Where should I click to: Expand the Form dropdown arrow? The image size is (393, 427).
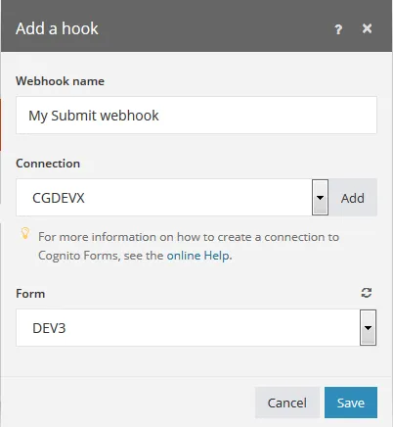point(368,328)
